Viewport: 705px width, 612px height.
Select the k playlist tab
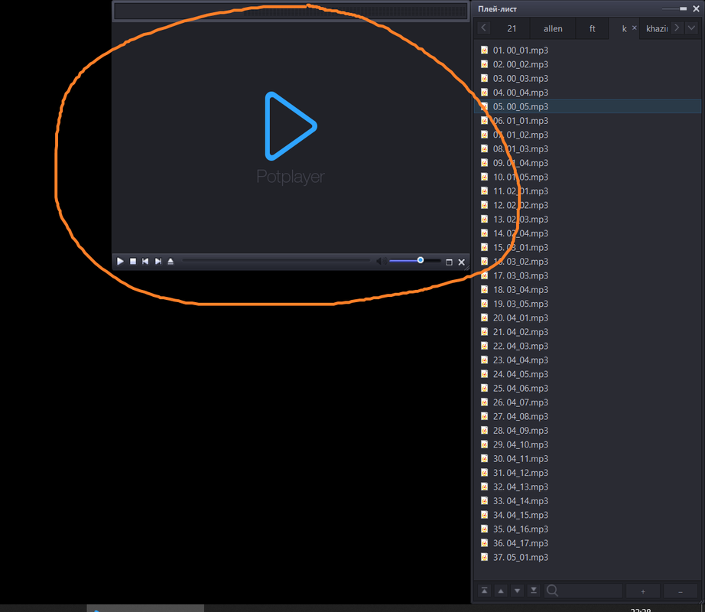(x=624, y=29)
